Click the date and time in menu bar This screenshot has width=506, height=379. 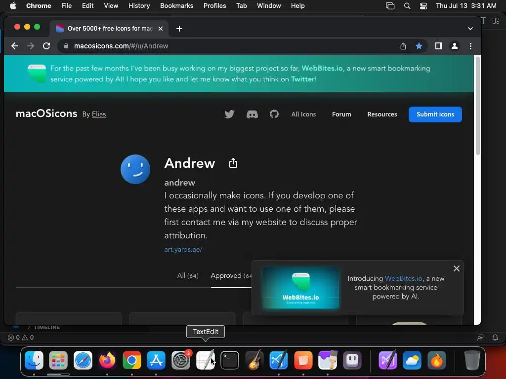tap(466, 6)
